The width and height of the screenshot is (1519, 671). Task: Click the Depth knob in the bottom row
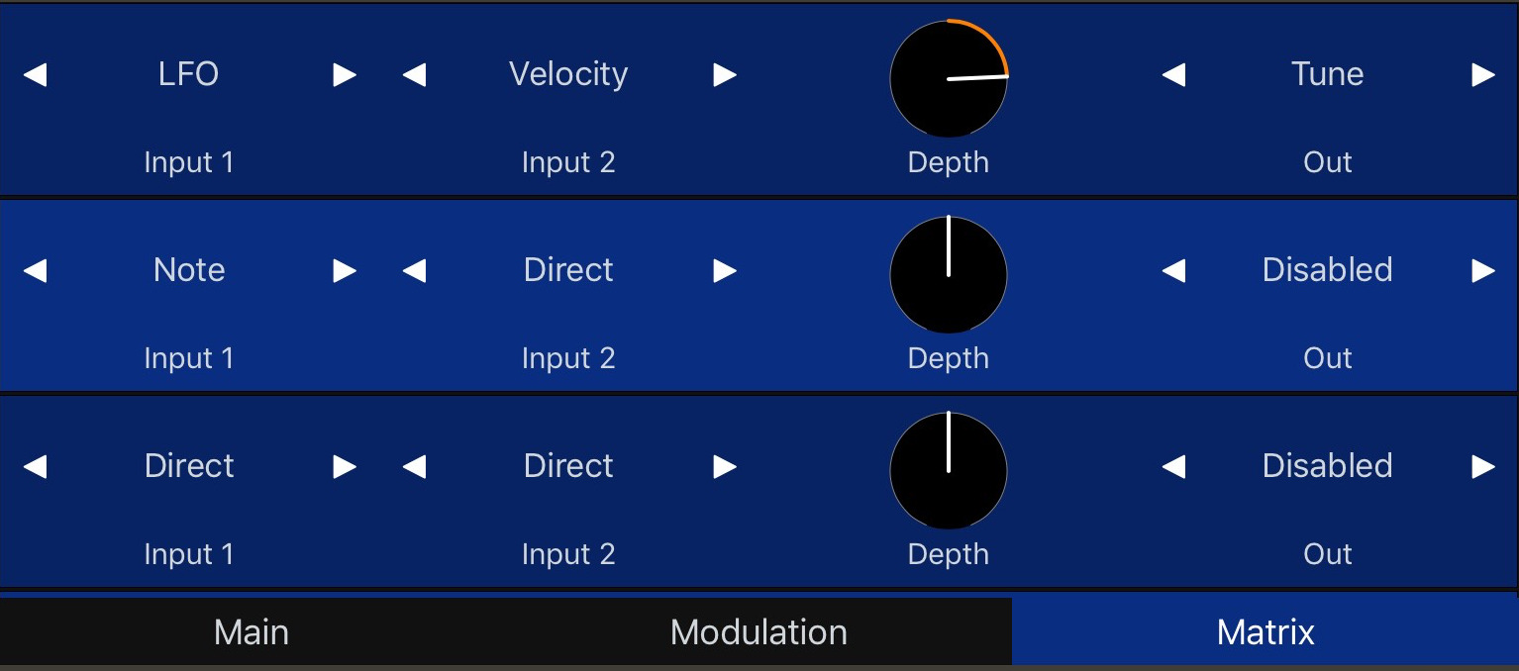948,471
